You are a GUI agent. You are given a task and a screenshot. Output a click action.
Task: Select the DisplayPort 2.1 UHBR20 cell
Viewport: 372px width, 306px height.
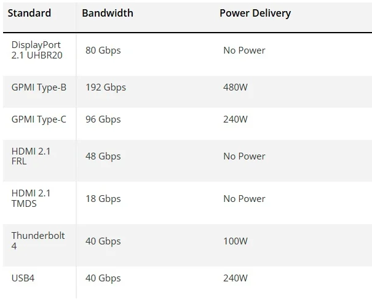(37, 50)
